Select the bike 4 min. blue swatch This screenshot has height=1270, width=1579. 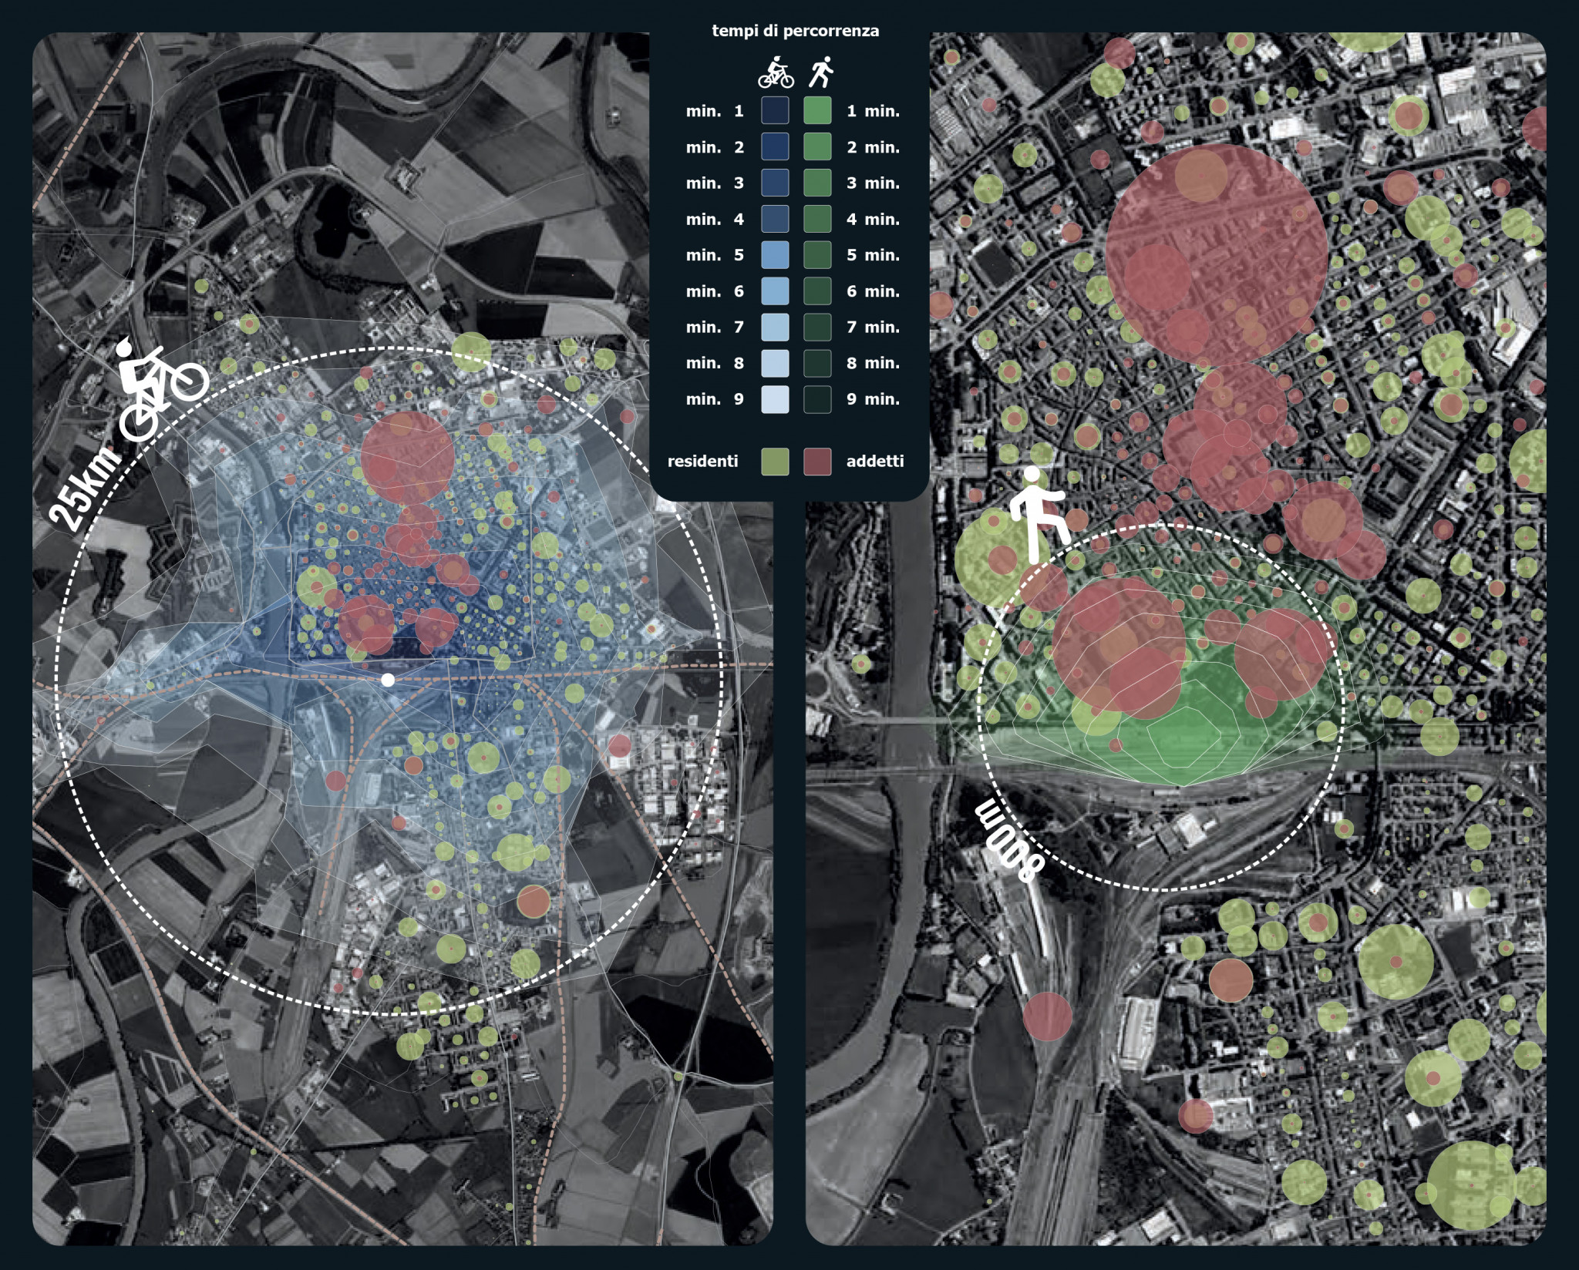tap(775, 219)
